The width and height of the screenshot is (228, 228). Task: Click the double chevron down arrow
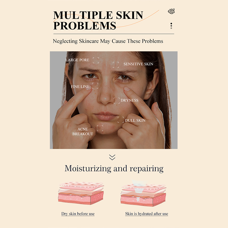112,157
